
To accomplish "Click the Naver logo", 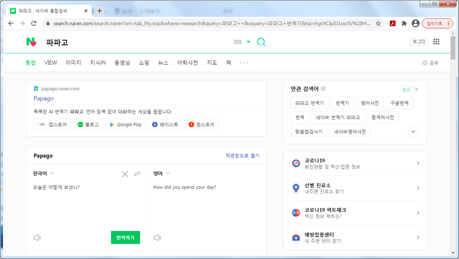I will [31, 42].
